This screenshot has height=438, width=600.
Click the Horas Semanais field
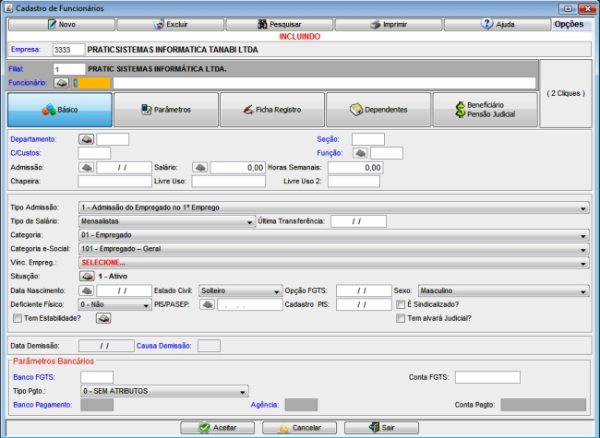point(355,168)
